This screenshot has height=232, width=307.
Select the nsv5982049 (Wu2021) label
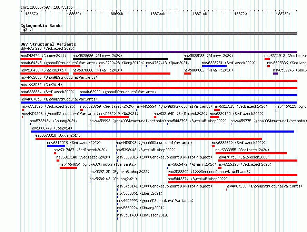pyautogui.click(x=119, y=114)
